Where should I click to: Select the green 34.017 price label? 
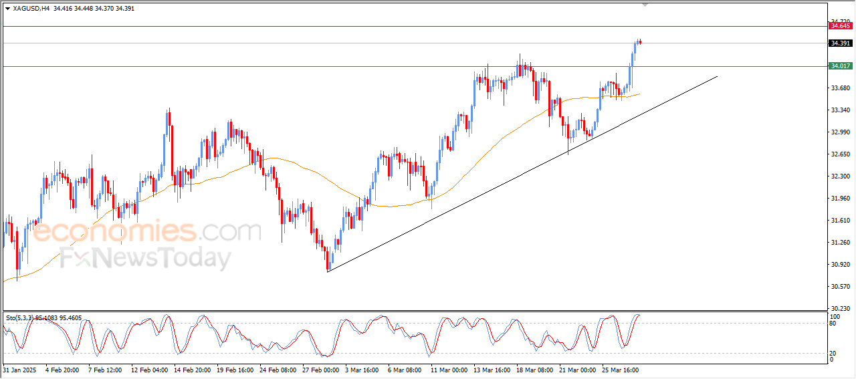point(840,66)
